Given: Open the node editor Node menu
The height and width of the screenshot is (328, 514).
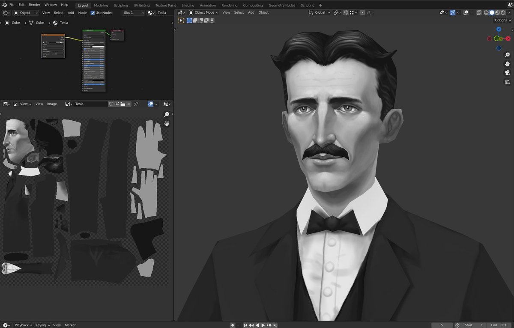Looking at the screenshot, I should tap(82, 13).
